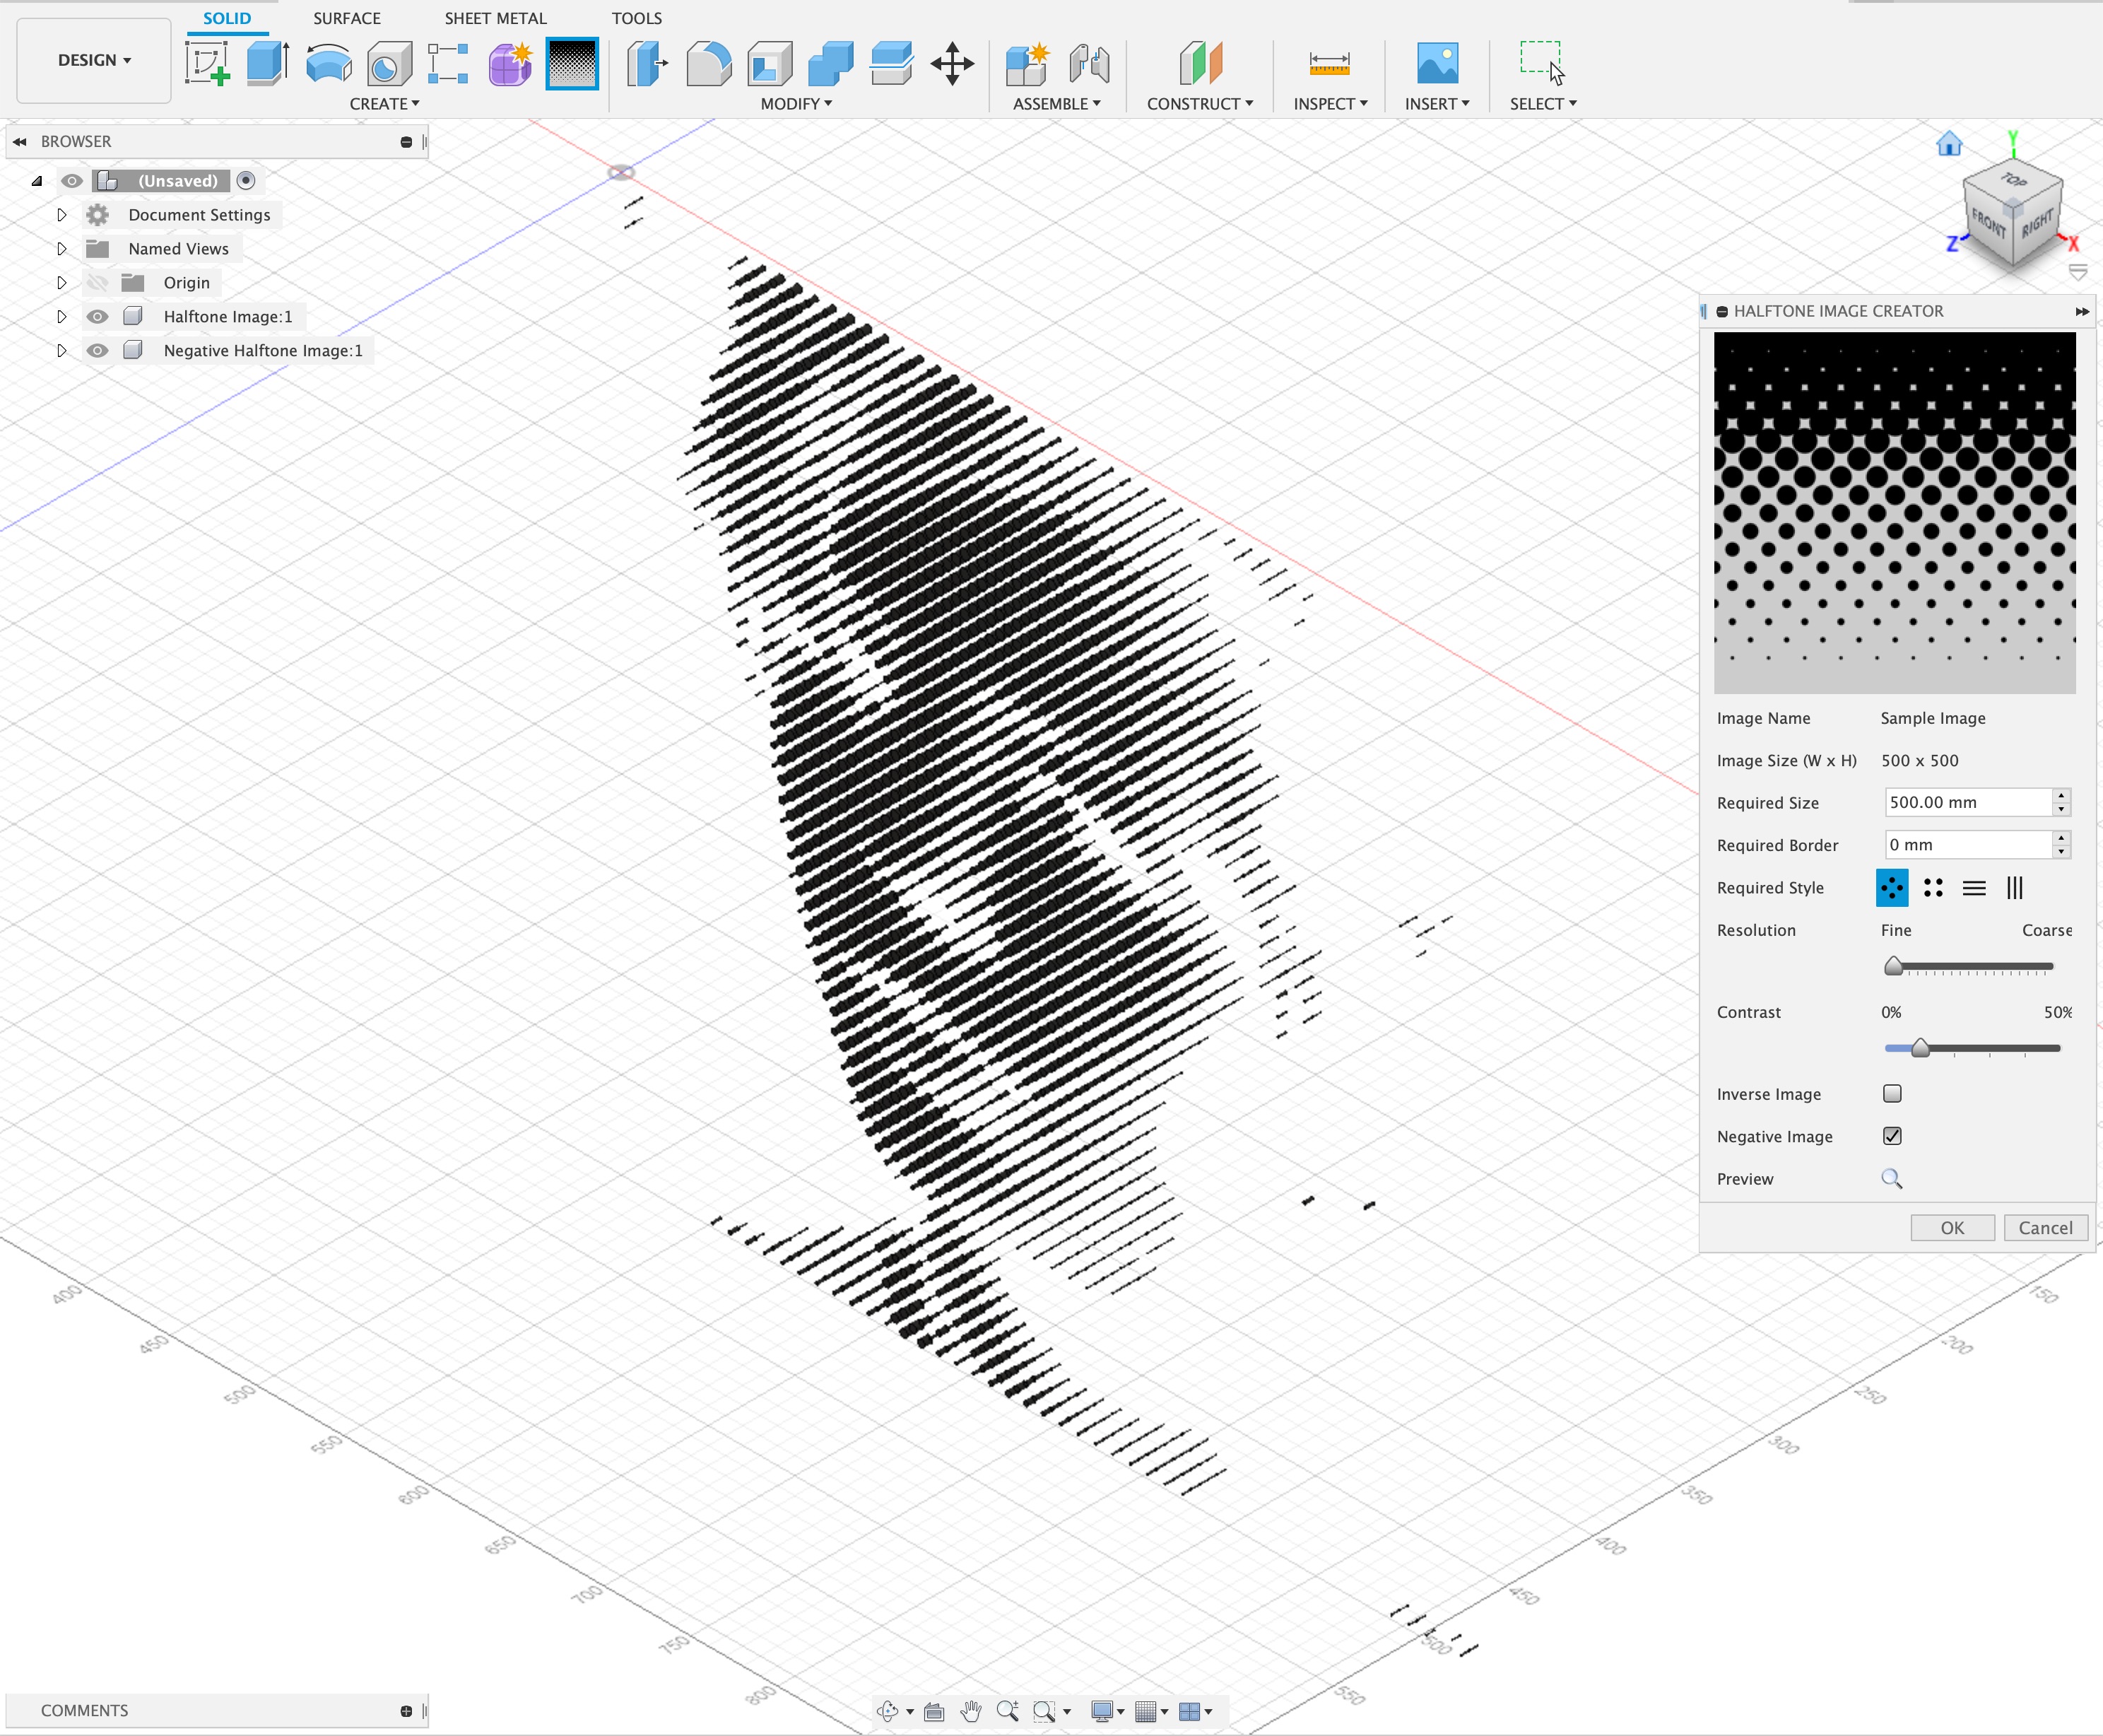Switch to the SHEET METAL tab
2103x1736 pixels.
495,18
